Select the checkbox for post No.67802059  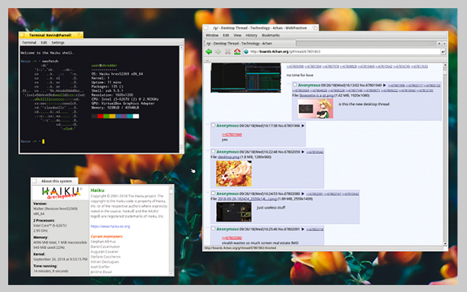point(214,152)
